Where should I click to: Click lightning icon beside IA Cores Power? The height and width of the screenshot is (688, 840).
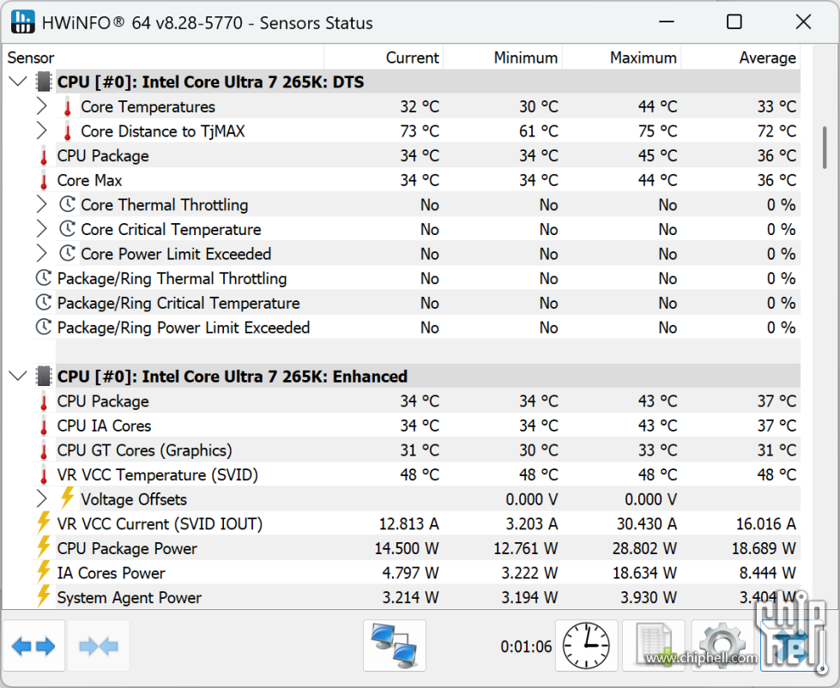[x=44, y=572]
